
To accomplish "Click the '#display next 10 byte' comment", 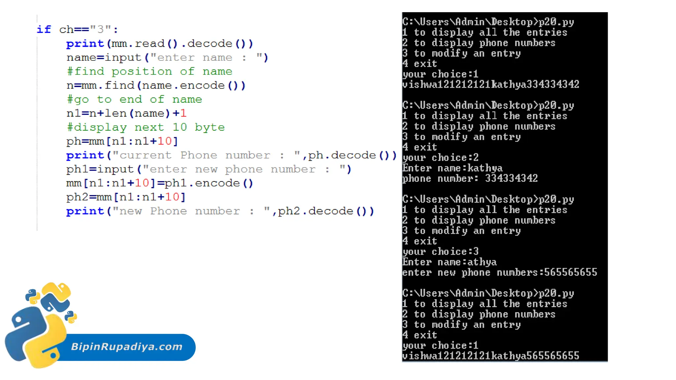I will pyautogui.click(x=146, y=127).
